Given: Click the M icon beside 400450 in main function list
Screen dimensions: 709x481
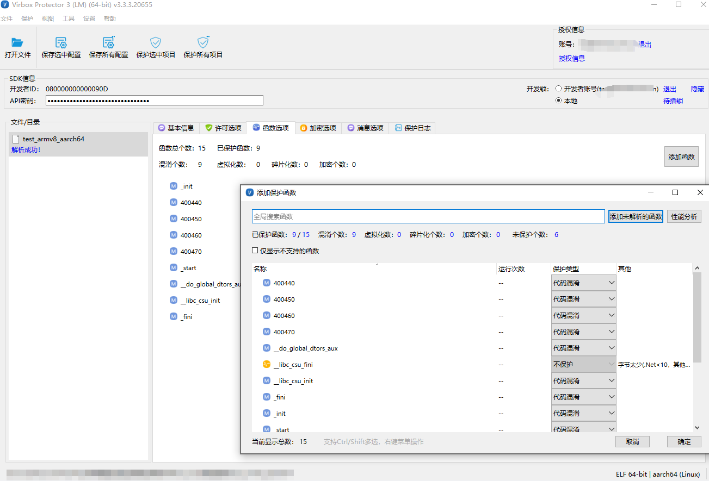Looking at the screenshot, I should [x=174, y=218].
